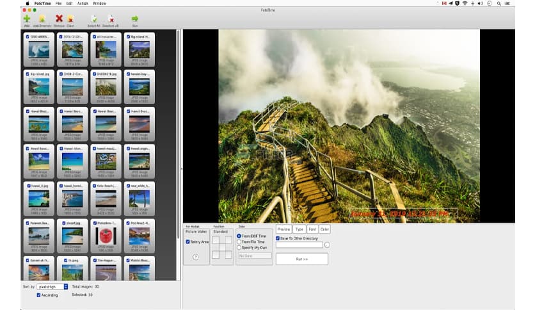
Task: Uncheck the DSC00378.jpg thumbnail checkbox
Action: click(x=95, y=74)
